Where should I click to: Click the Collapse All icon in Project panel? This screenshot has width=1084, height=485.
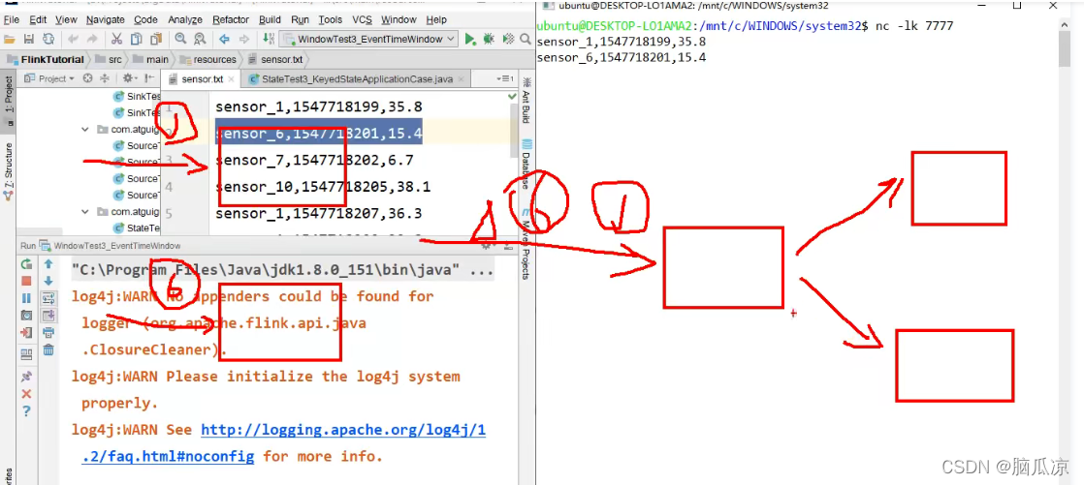[105, 78]
